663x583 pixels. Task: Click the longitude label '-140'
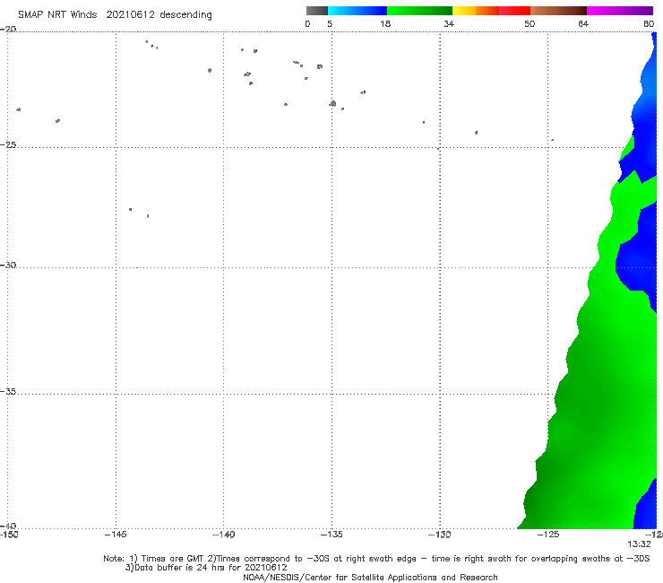pos(223,535)
